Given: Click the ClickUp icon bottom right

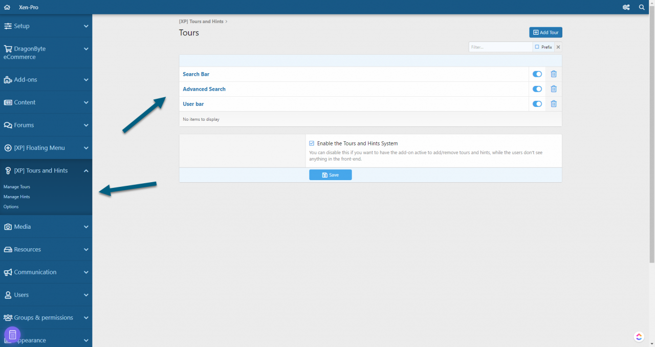Looking at the screenshot, I should (x=639, y=336).
